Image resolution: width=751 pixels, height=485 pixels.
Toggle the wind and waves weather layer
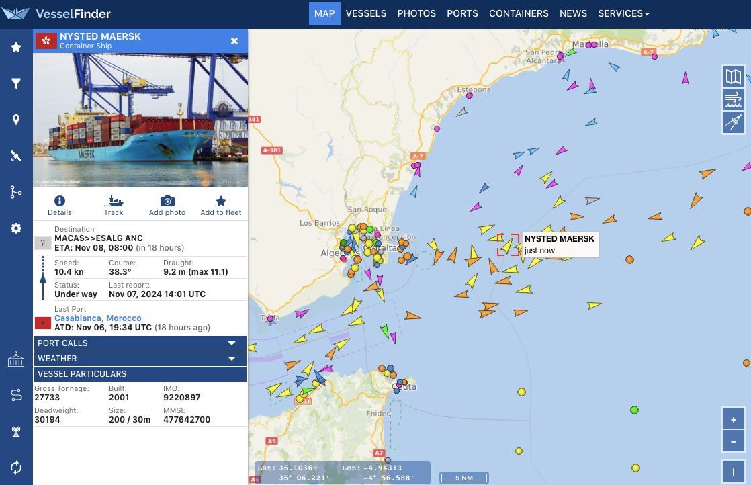[x=734, y=100]
